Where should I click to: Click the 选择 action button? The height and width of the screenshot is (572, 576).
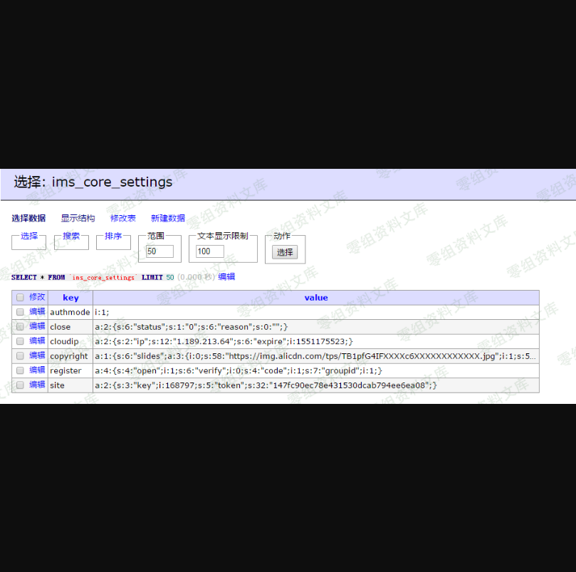pos(285,252)
